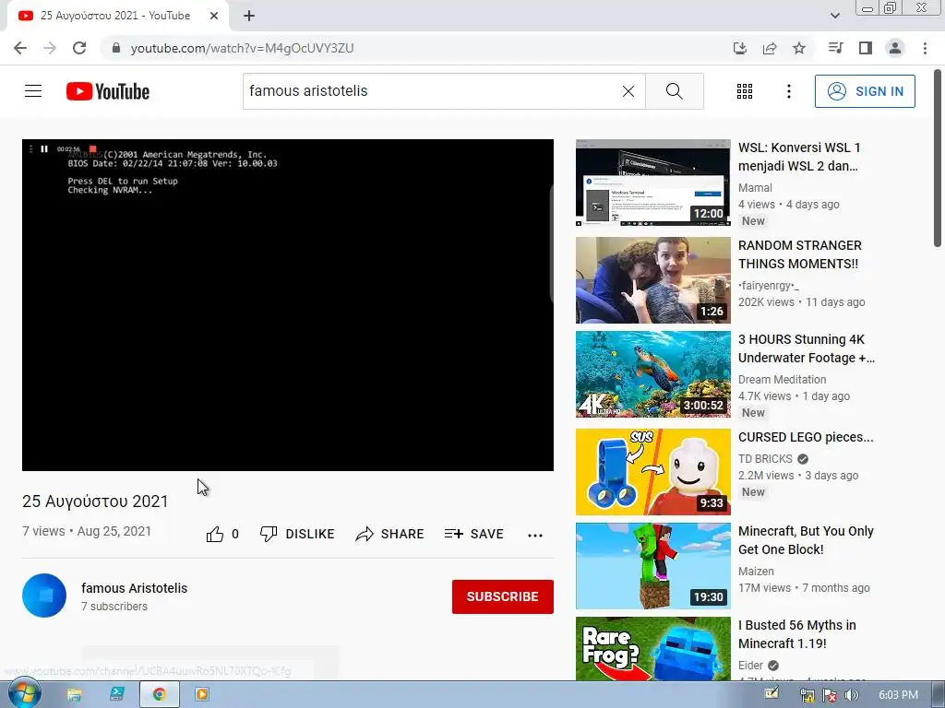Open CURSED LEGO pieces video thumbnail

click(x=652, y=472)
